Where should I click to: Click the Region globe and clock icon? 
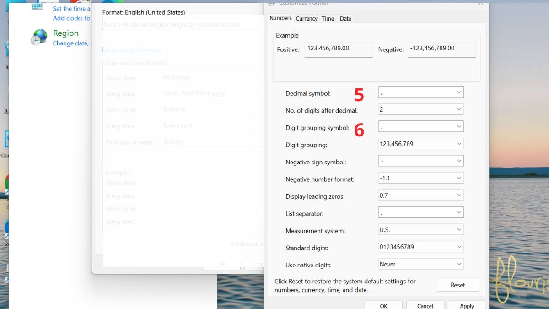pos(39,38)
